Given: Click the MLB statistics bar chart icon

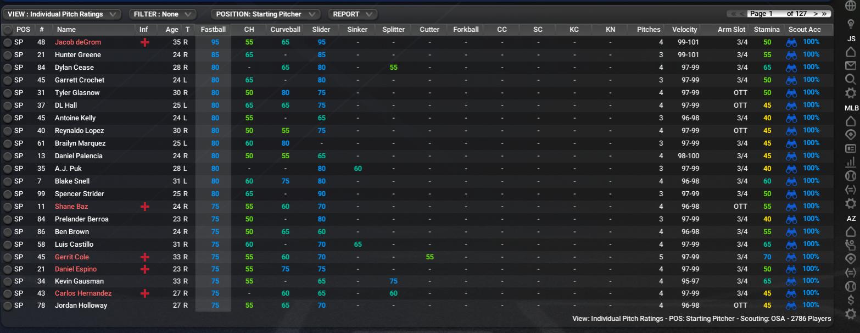Looking at the screenshot, I should pos(851,162).
